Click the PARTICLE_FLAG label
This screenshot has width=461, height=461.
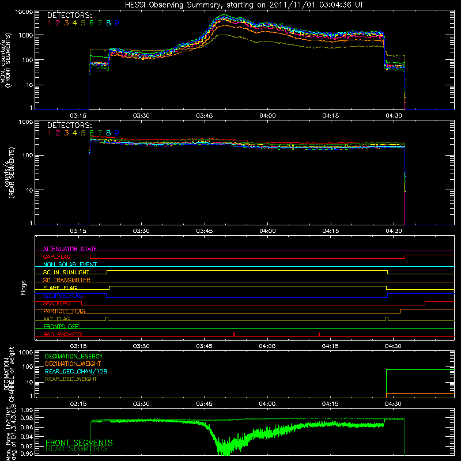pyautogui.click(x=65, y=311)
